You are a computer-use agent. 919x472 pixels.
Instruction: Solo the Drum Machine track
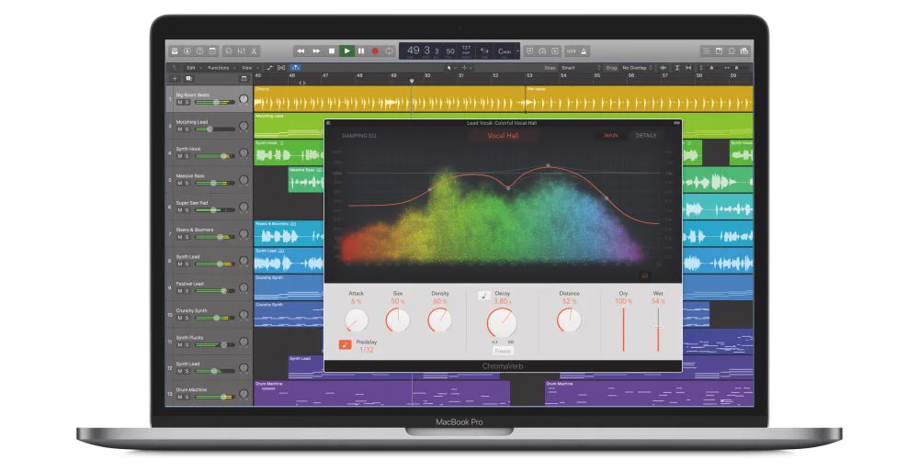[187, 397]
